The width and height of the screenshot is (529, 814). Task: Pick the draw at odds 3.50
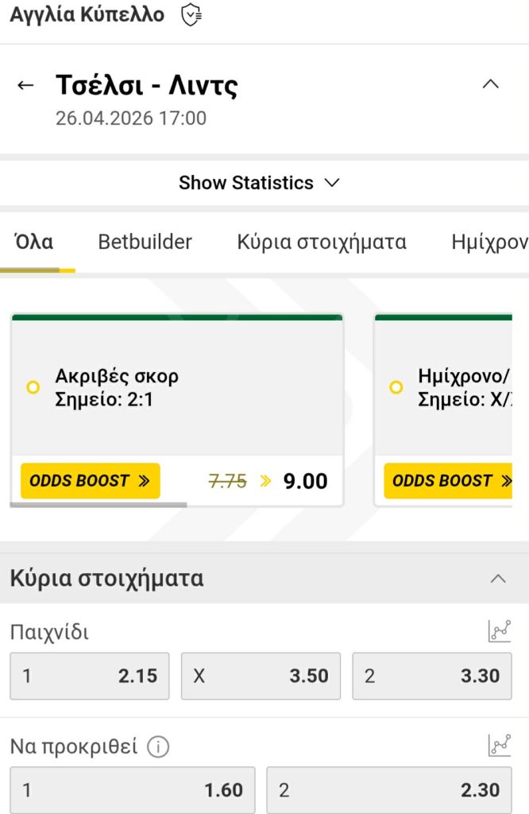pos(261,676)
